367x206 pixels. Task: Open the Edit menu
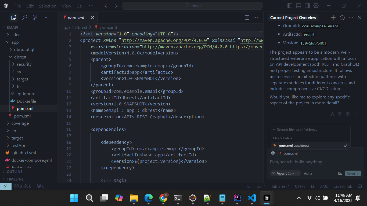[x=30, y=6]
